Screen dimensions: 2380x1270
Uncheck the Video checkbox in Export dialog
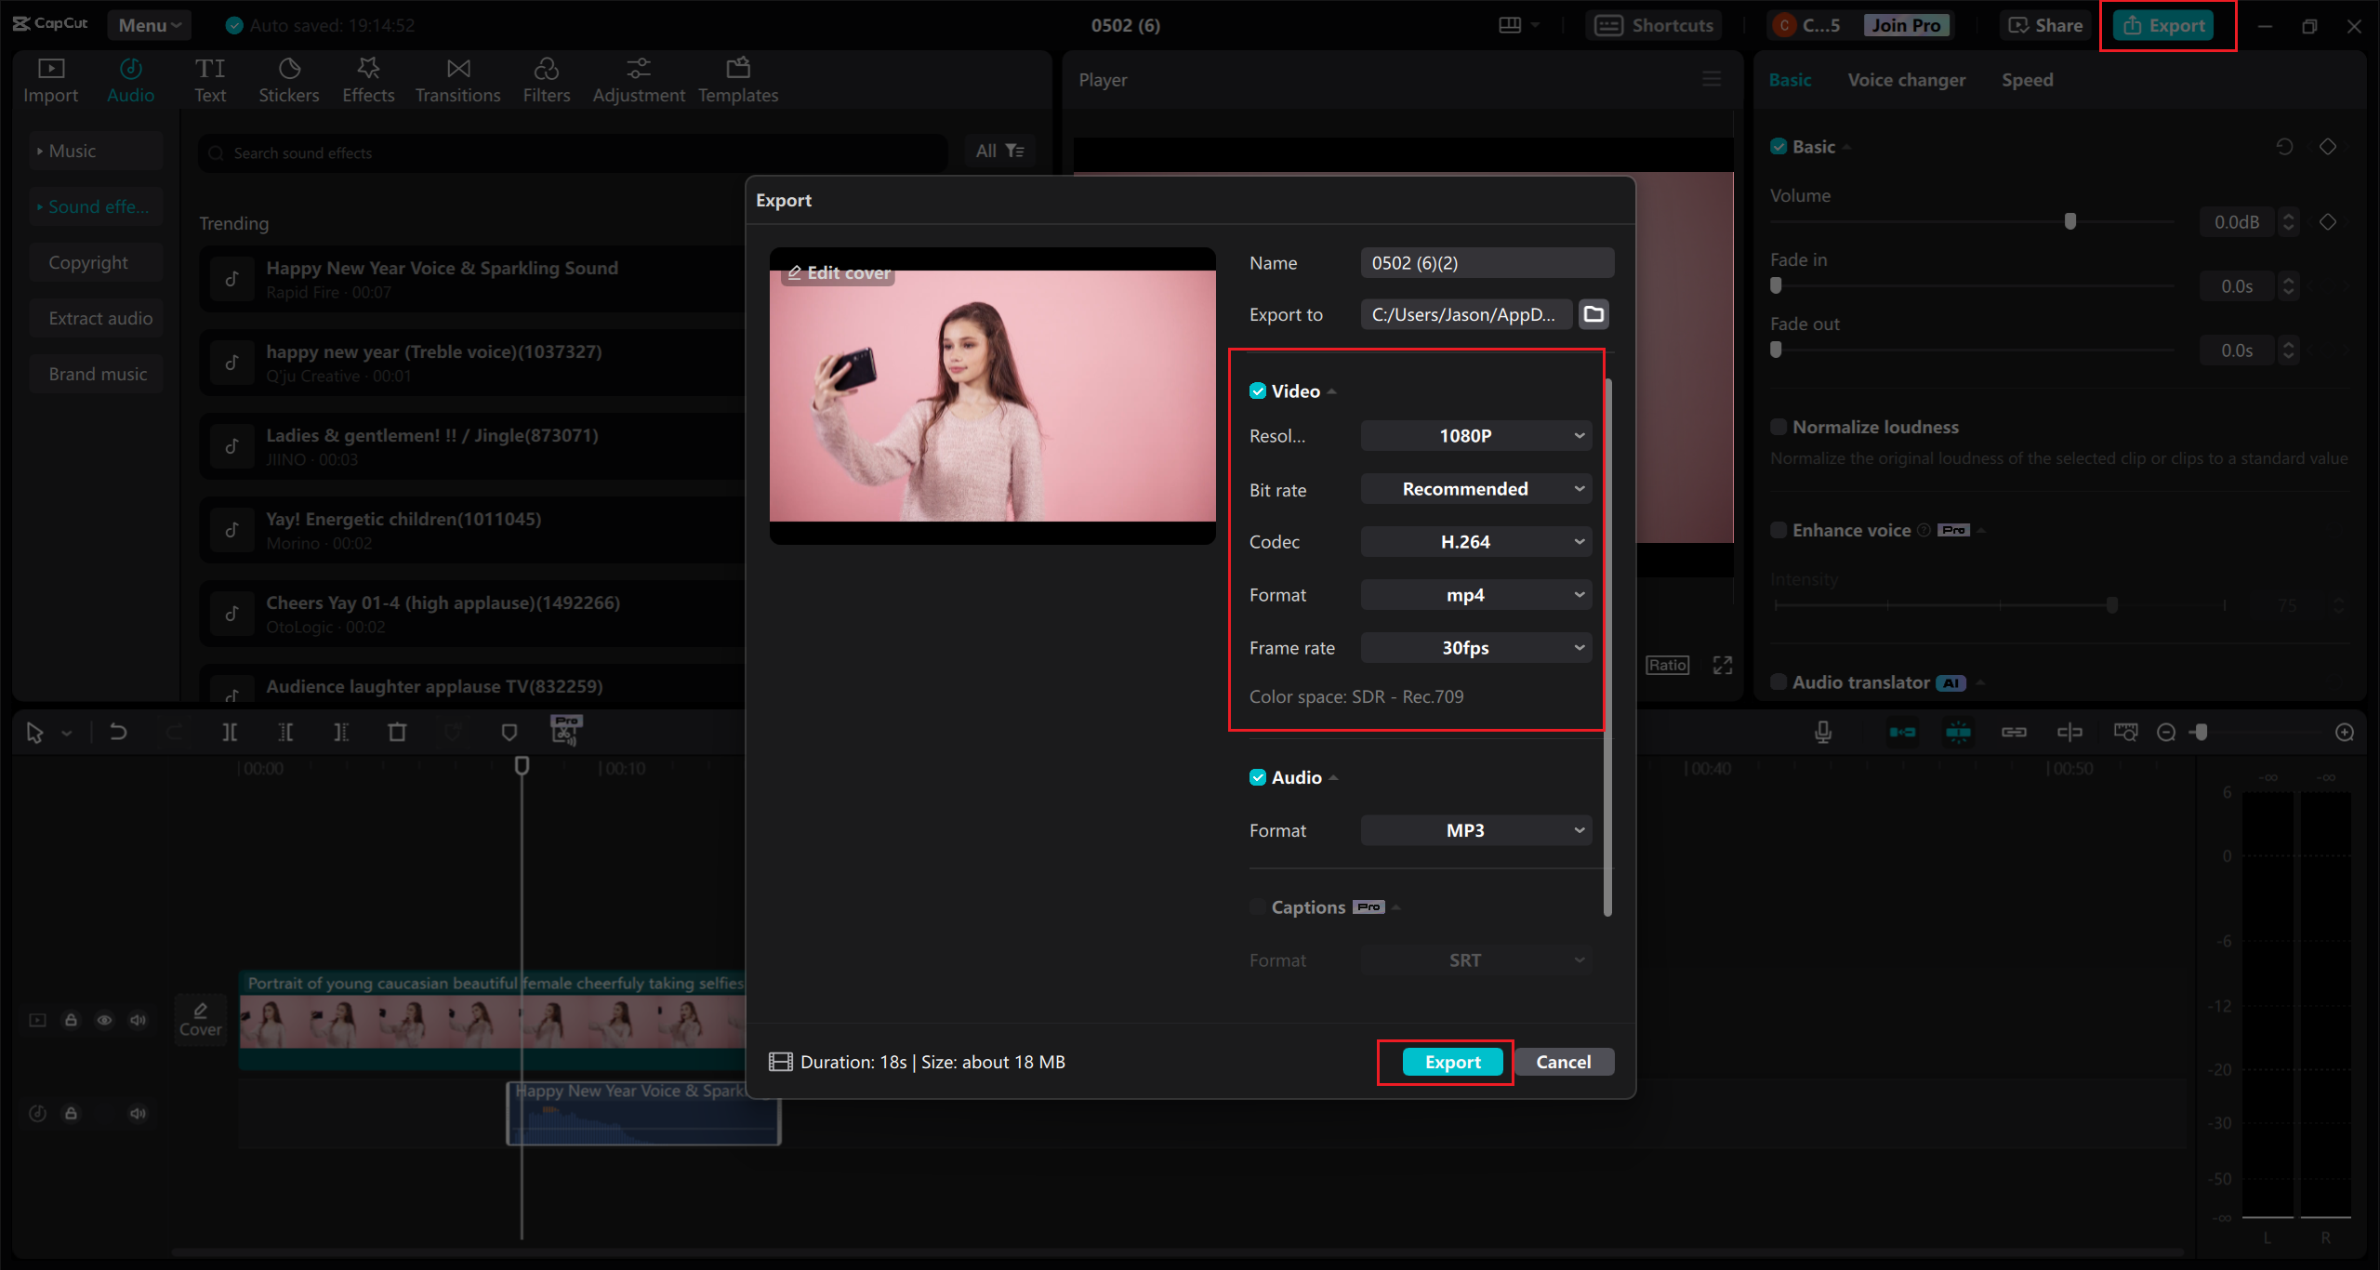coord(1258,390)
